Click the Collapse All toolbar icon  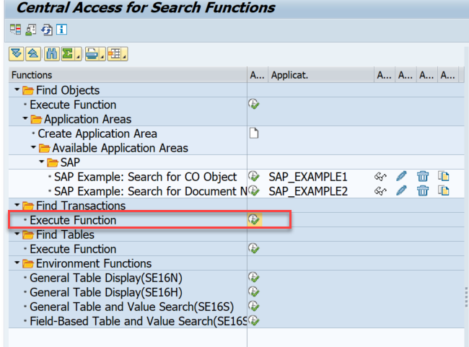coord(33,54)
